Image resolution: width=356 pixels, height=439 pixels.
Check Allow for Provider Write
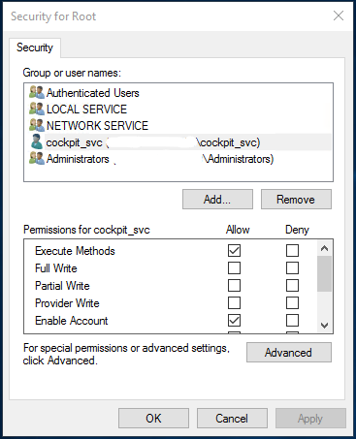234,302
